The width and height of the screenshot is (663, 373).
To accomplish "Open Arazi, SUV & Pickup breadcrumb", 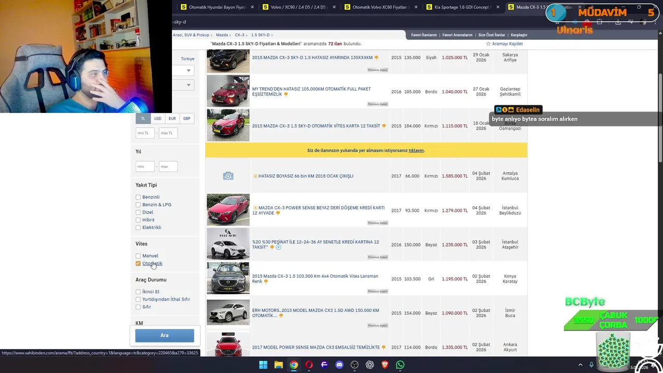I will [191, 35].
